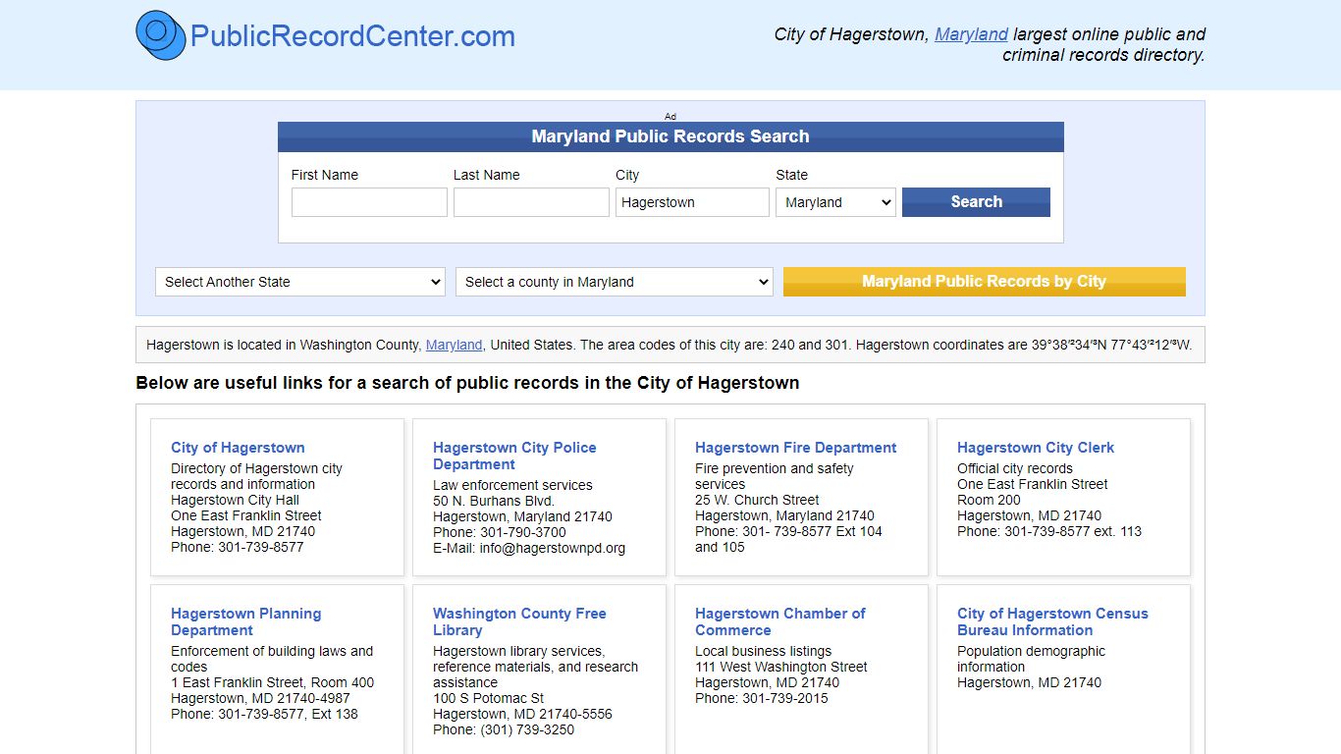Image resolution: width=1341 pixels, height=754 pixels.
Task: Click the PublicRecordCenter logo icon
Action: point(160,34)
